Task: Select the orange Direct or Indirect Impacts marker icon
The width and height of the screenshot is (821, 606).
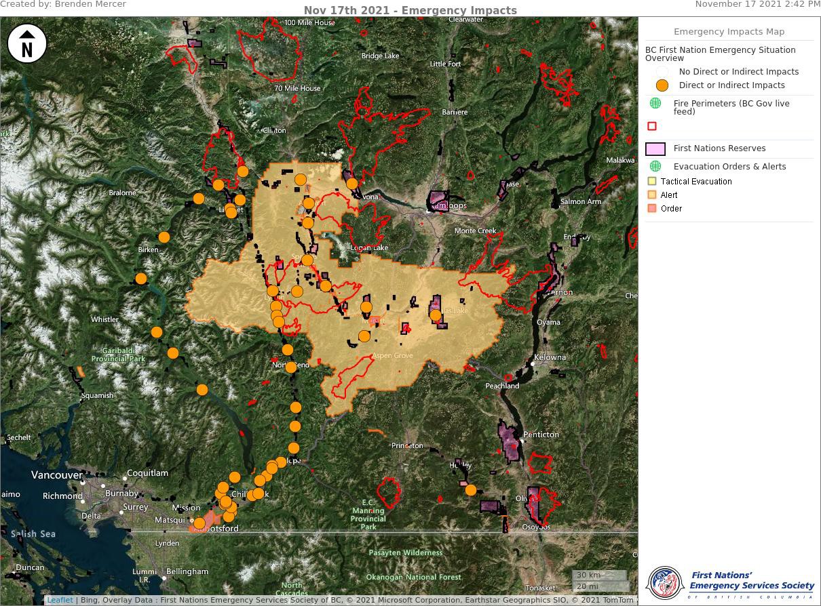Action: tap(662, 85)
